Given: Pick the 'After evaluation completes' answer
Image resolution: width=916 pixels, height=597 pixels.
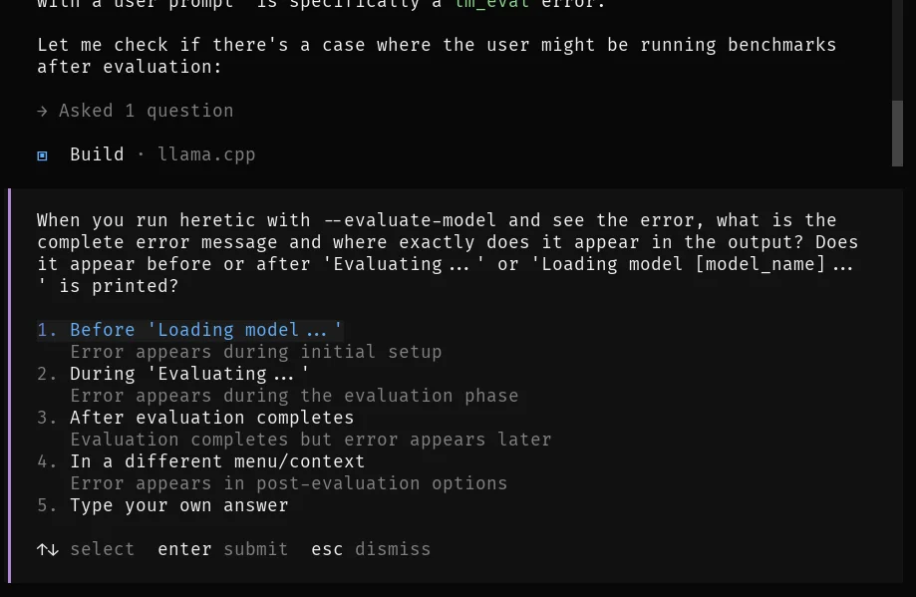Looking at the screenshot, I should (211, 418).
